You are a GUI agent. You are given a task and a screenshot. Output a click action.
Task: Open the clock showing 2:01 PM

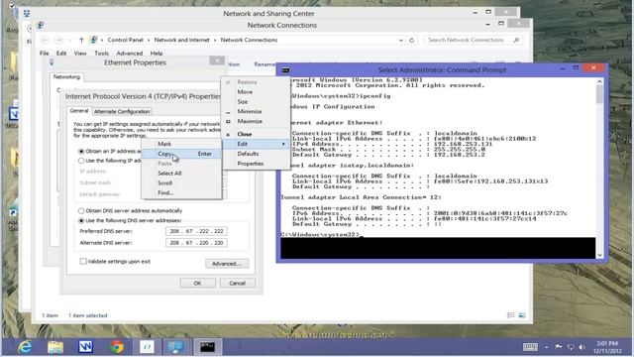607,347
